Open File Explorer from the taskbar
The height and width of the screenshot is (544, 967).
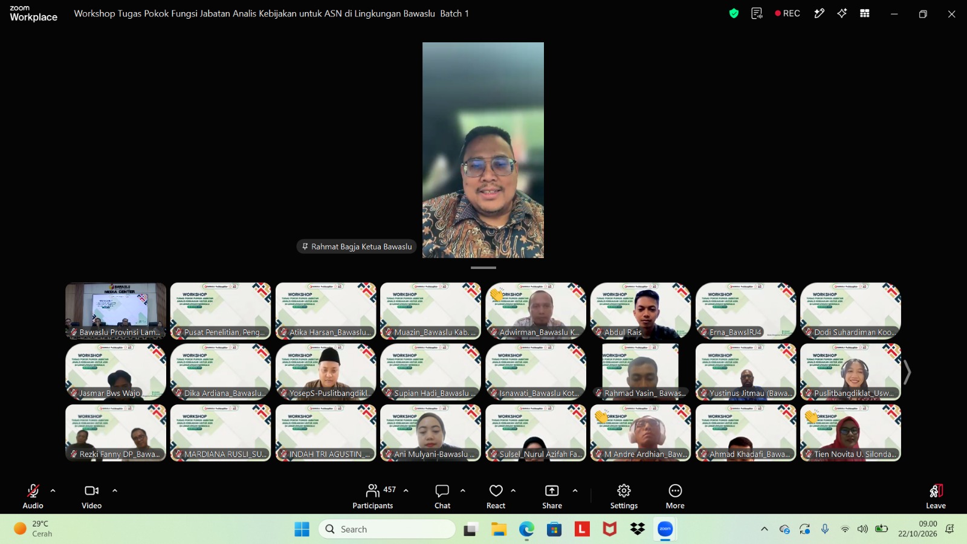[x=499, y=529]
